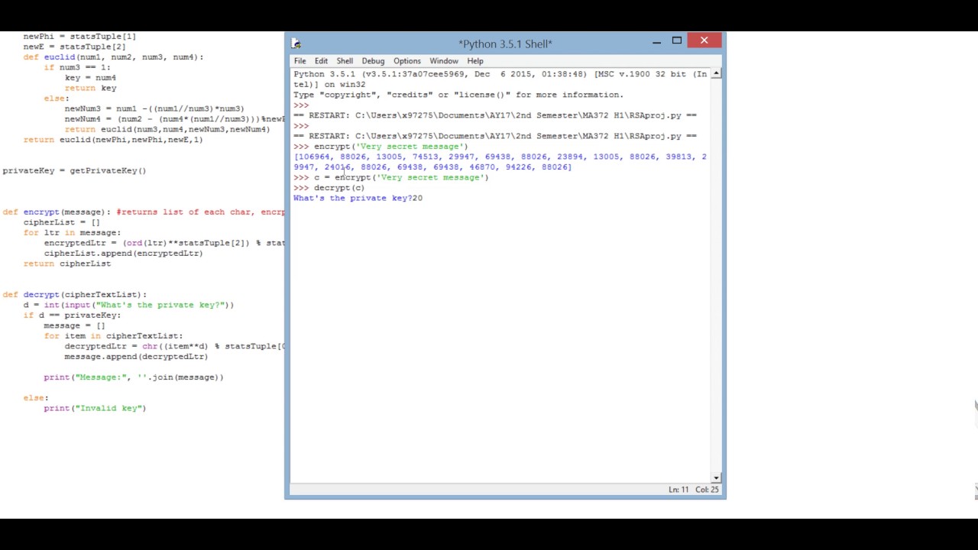Open the Window menu

point(443,61)
